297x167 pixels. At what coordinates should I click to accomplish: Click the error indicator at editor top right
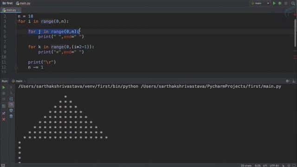[295, 14]
